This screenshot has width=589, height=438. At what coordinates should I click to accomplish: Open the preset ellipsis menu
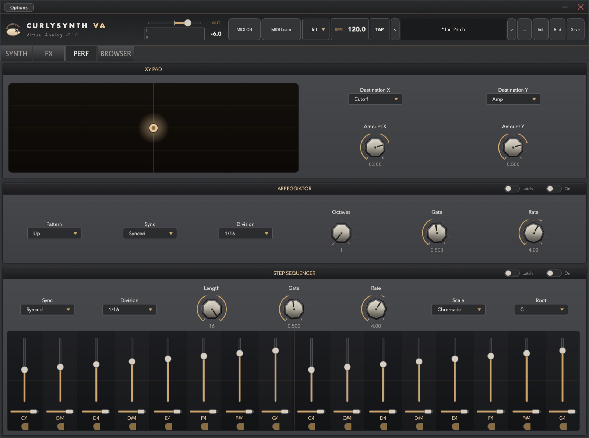coord(524,29)
